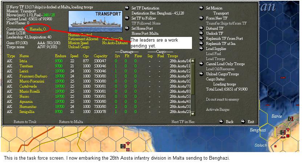
Task: Click the arrow icon beside Set TF Destination
Action: [127, 8]
